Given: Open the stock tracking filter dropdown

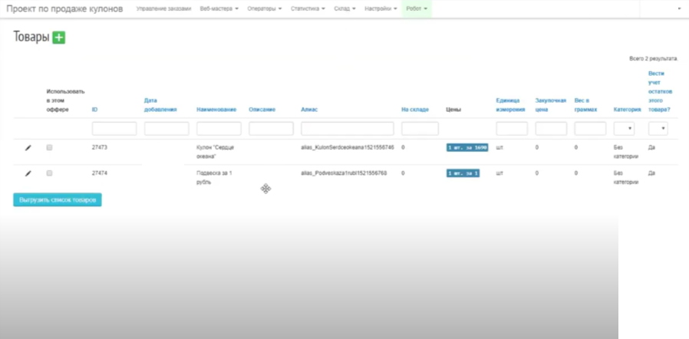Looking at the screenshot, I should click(658, 129).
